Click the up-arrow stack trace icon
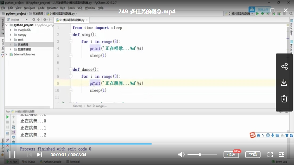294x165 pixels. pyautogui.click(x=13, y=117)
